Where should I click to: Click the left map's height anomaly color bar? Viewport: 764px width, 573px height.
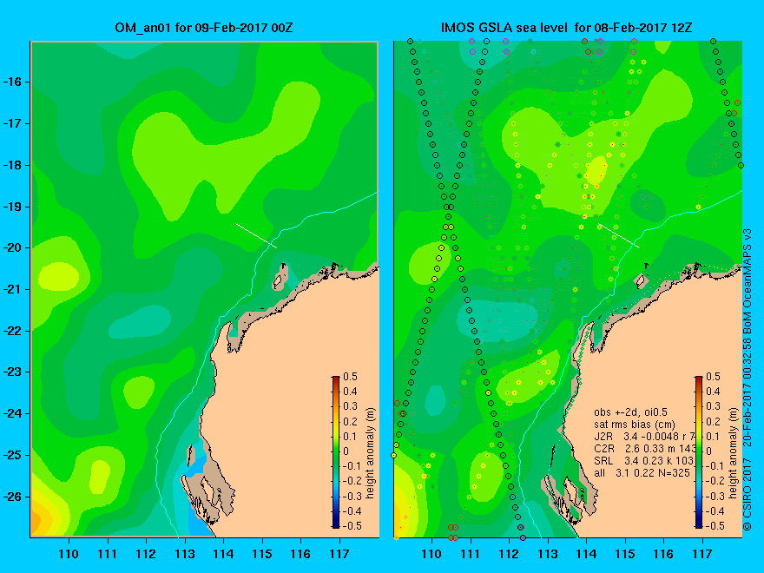[336, 452]
